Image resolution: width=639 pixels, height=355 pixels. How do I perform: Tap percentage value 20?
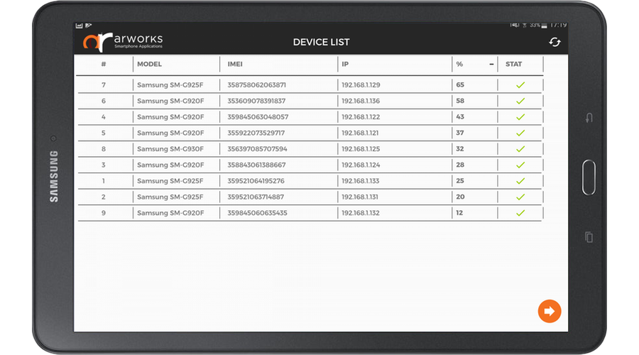(x=460, y=197)
